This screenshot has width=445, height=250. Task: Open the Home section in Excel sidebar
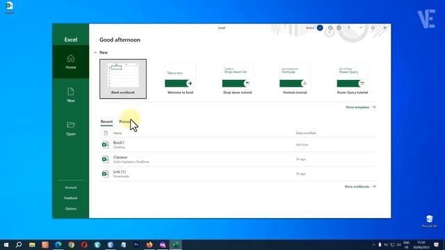(71, 62)
